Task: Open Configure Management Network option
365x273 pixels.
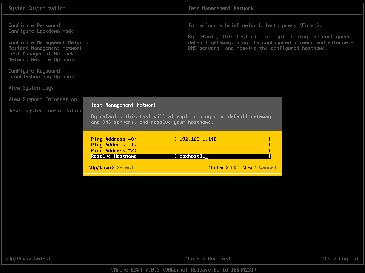Action: (x=48, y=43)
